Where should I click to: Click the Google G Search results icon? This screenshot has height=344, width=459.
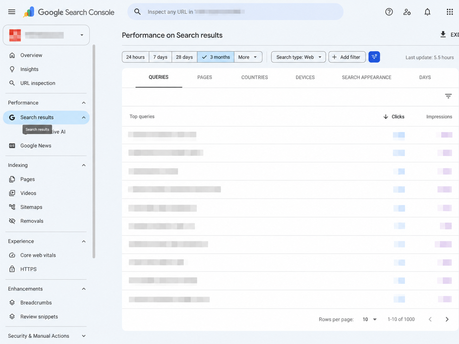pyautogui.click(x=12, y=118)
